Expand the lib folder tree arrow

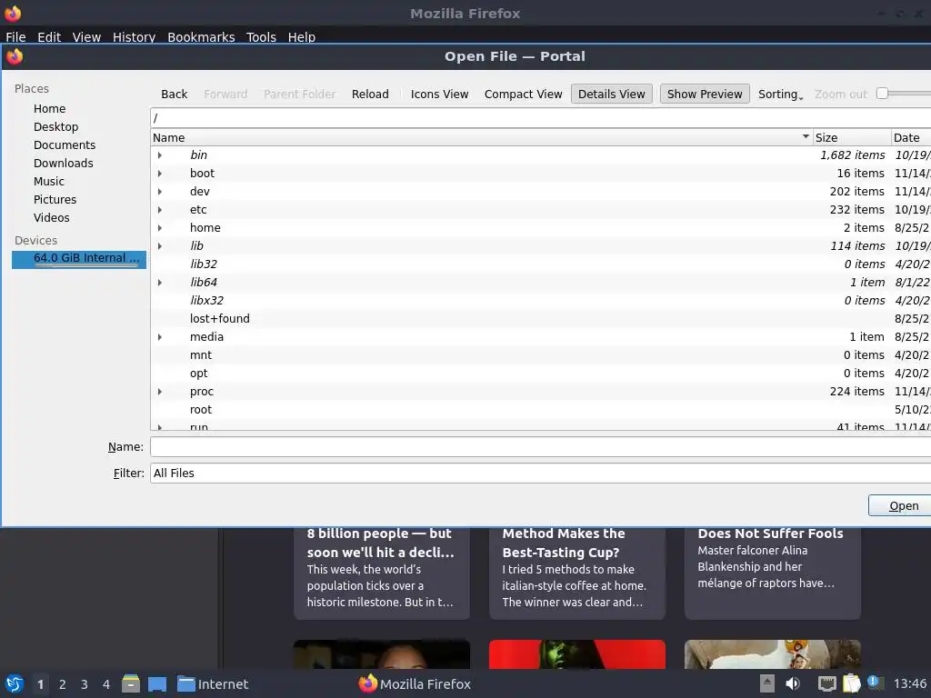pos(160,245)
